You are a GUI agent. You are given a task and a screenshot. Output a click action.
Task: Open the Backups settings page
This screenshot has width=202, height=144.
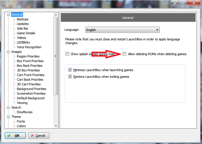(x=22, y=19)
